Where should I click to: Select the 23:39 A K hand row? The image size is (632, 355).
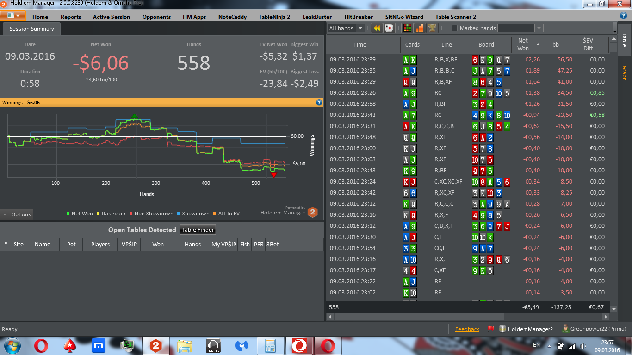(x=468, y=60)
